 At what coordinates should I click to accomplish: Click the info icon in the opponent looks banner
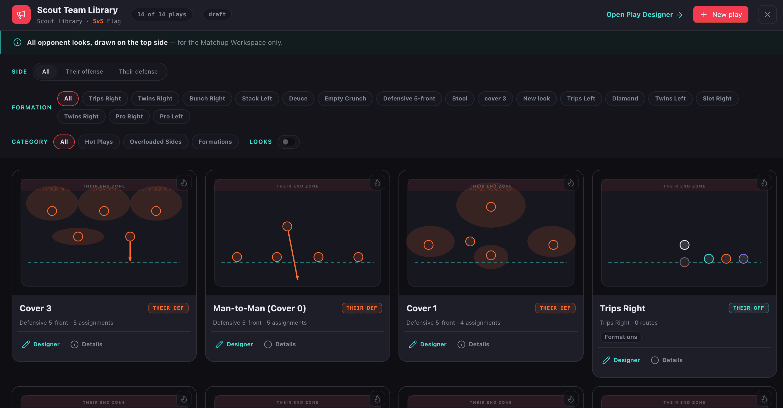point(17,42)
